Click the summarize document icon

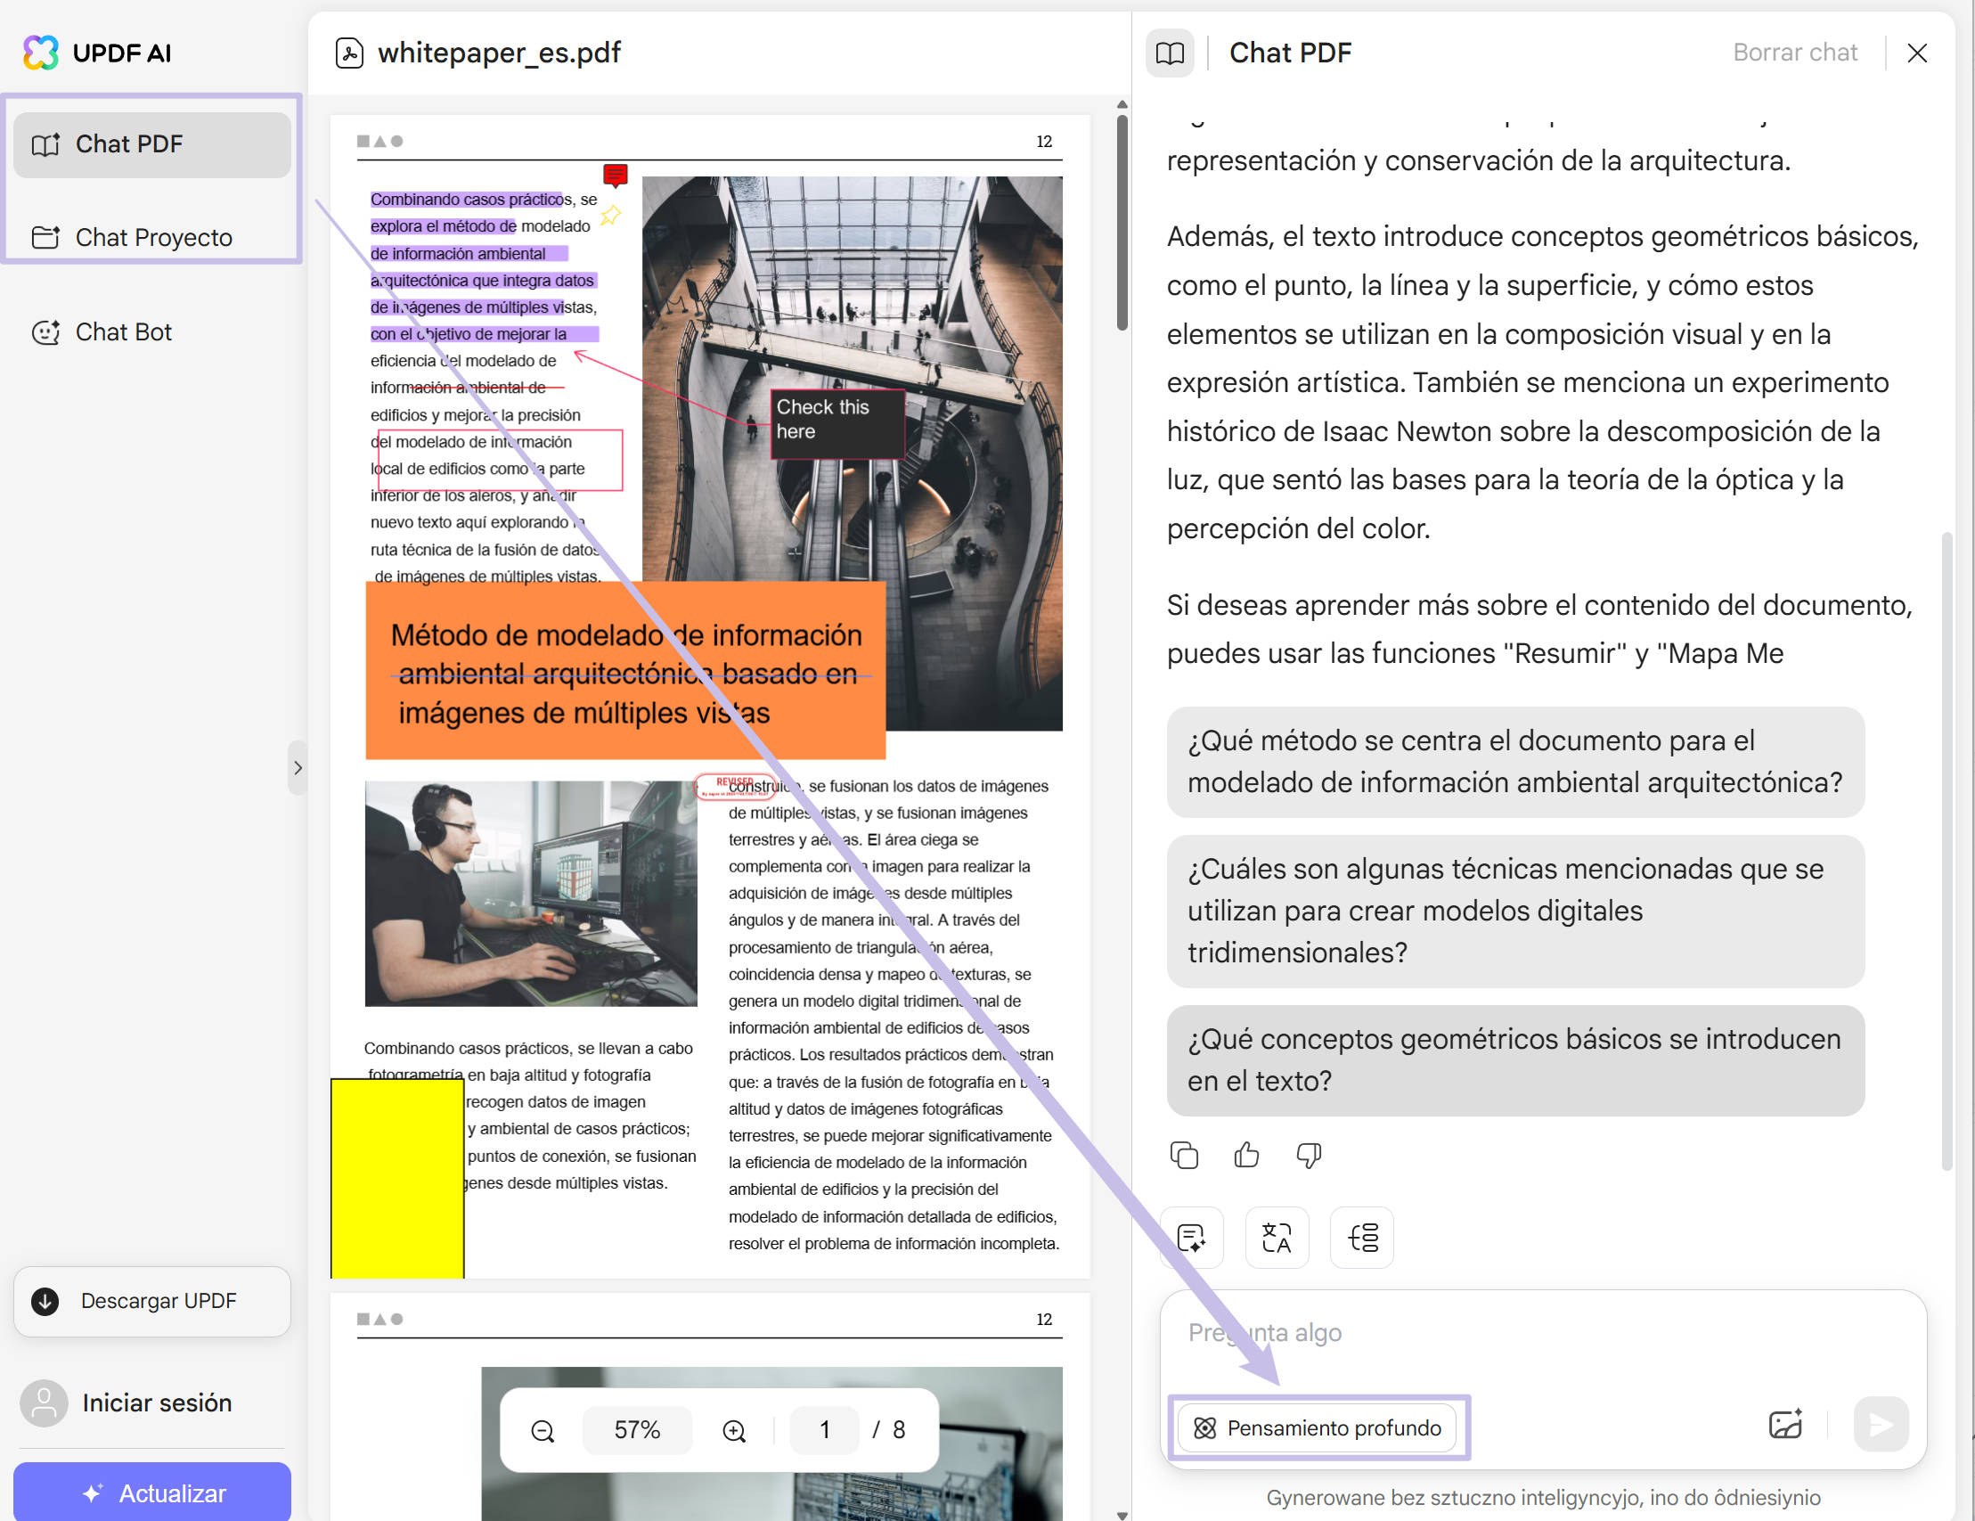[x=1192, y=1238]
